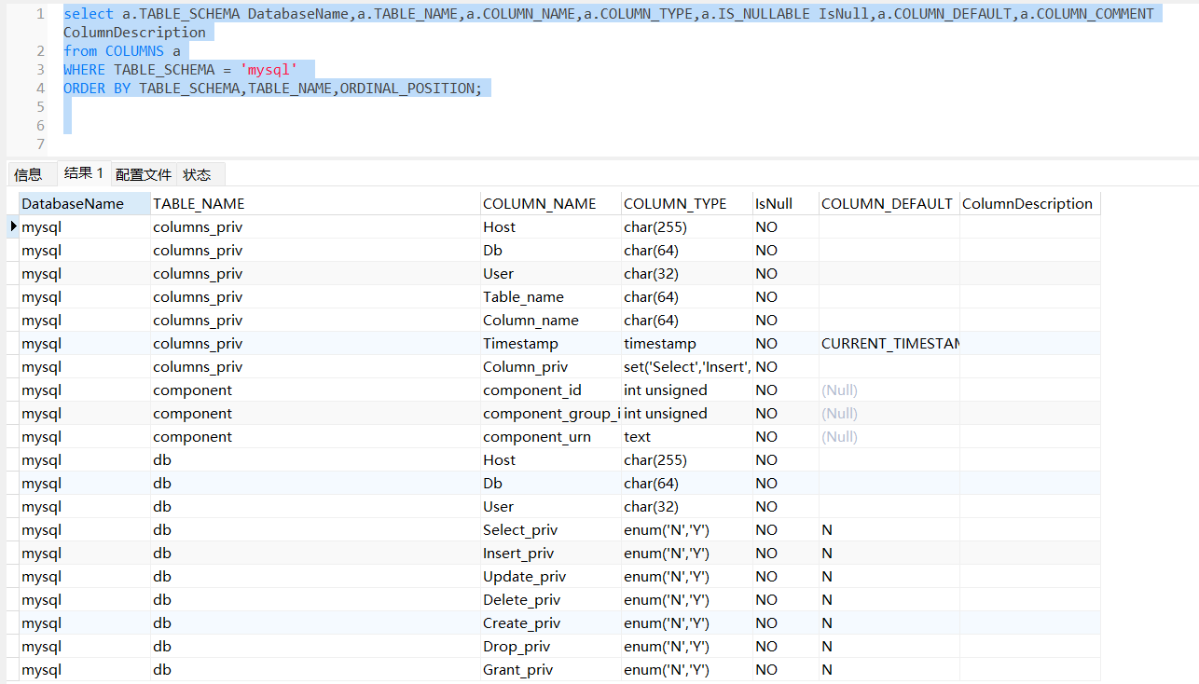Viewport: 1199px width, 684px height.
Task: Click the COLUMN_NAME column header
Action: 551,203
